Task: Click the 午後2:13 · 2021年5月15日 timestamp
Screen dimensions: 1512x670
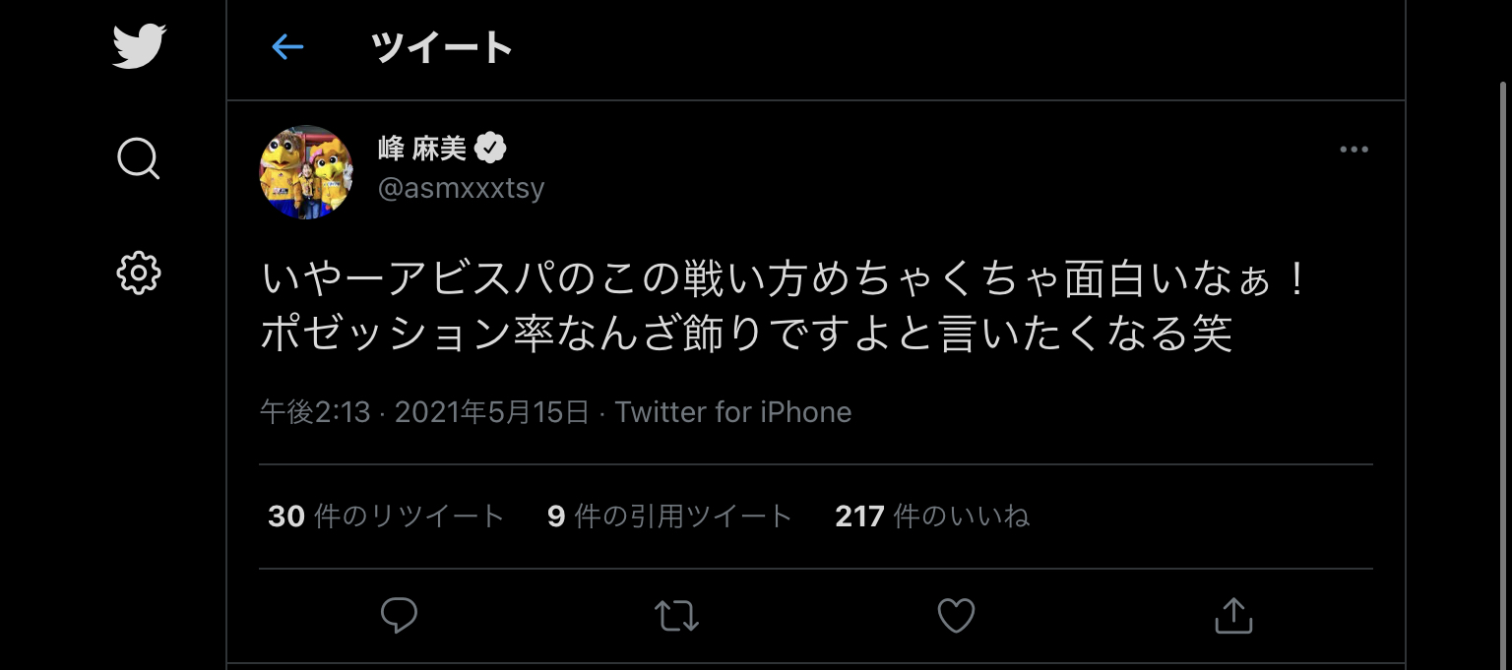Action: coord(424,411)
